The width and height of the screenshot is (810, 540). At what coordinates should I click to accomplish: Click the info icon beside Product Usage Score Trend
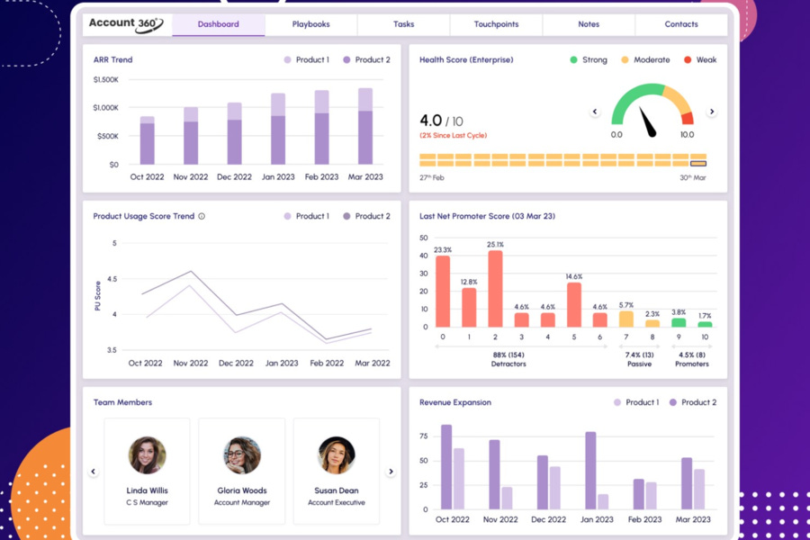[x=202, y=216]
